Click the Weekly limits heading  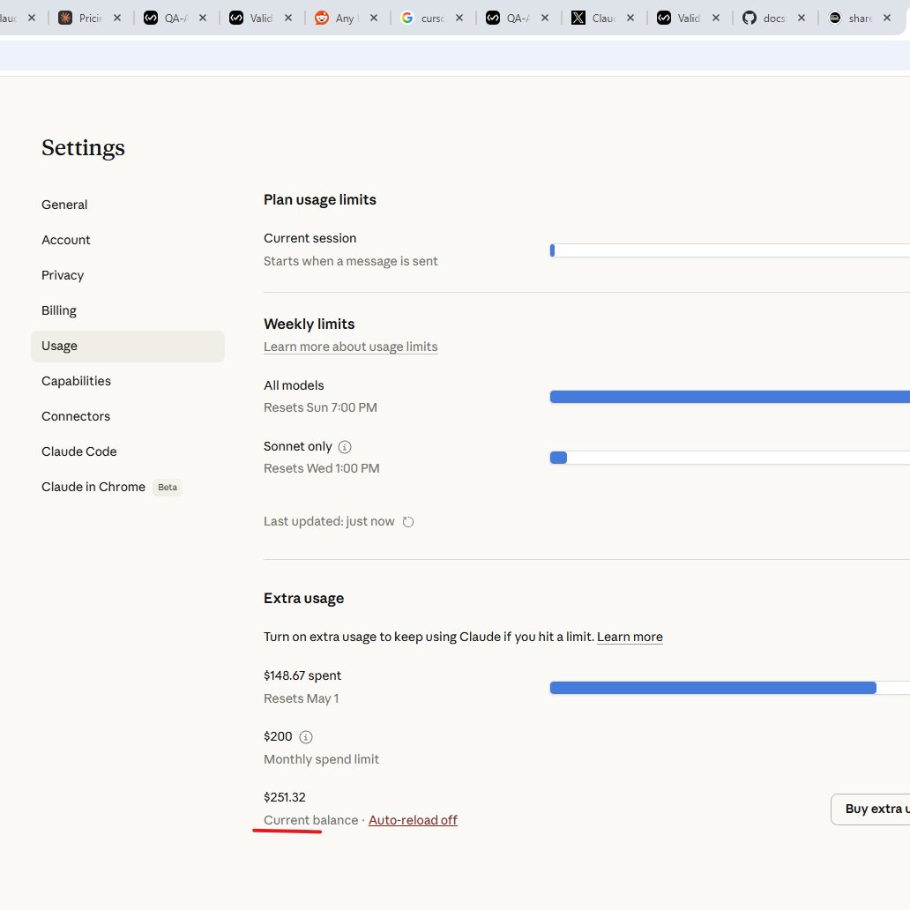click(309, 324)
